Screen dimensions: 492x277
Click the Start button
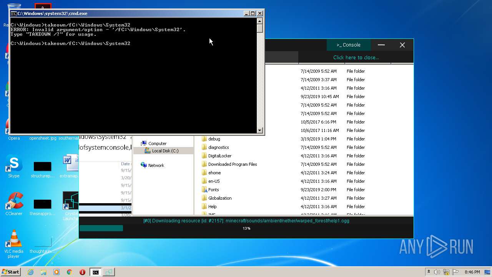11,272
